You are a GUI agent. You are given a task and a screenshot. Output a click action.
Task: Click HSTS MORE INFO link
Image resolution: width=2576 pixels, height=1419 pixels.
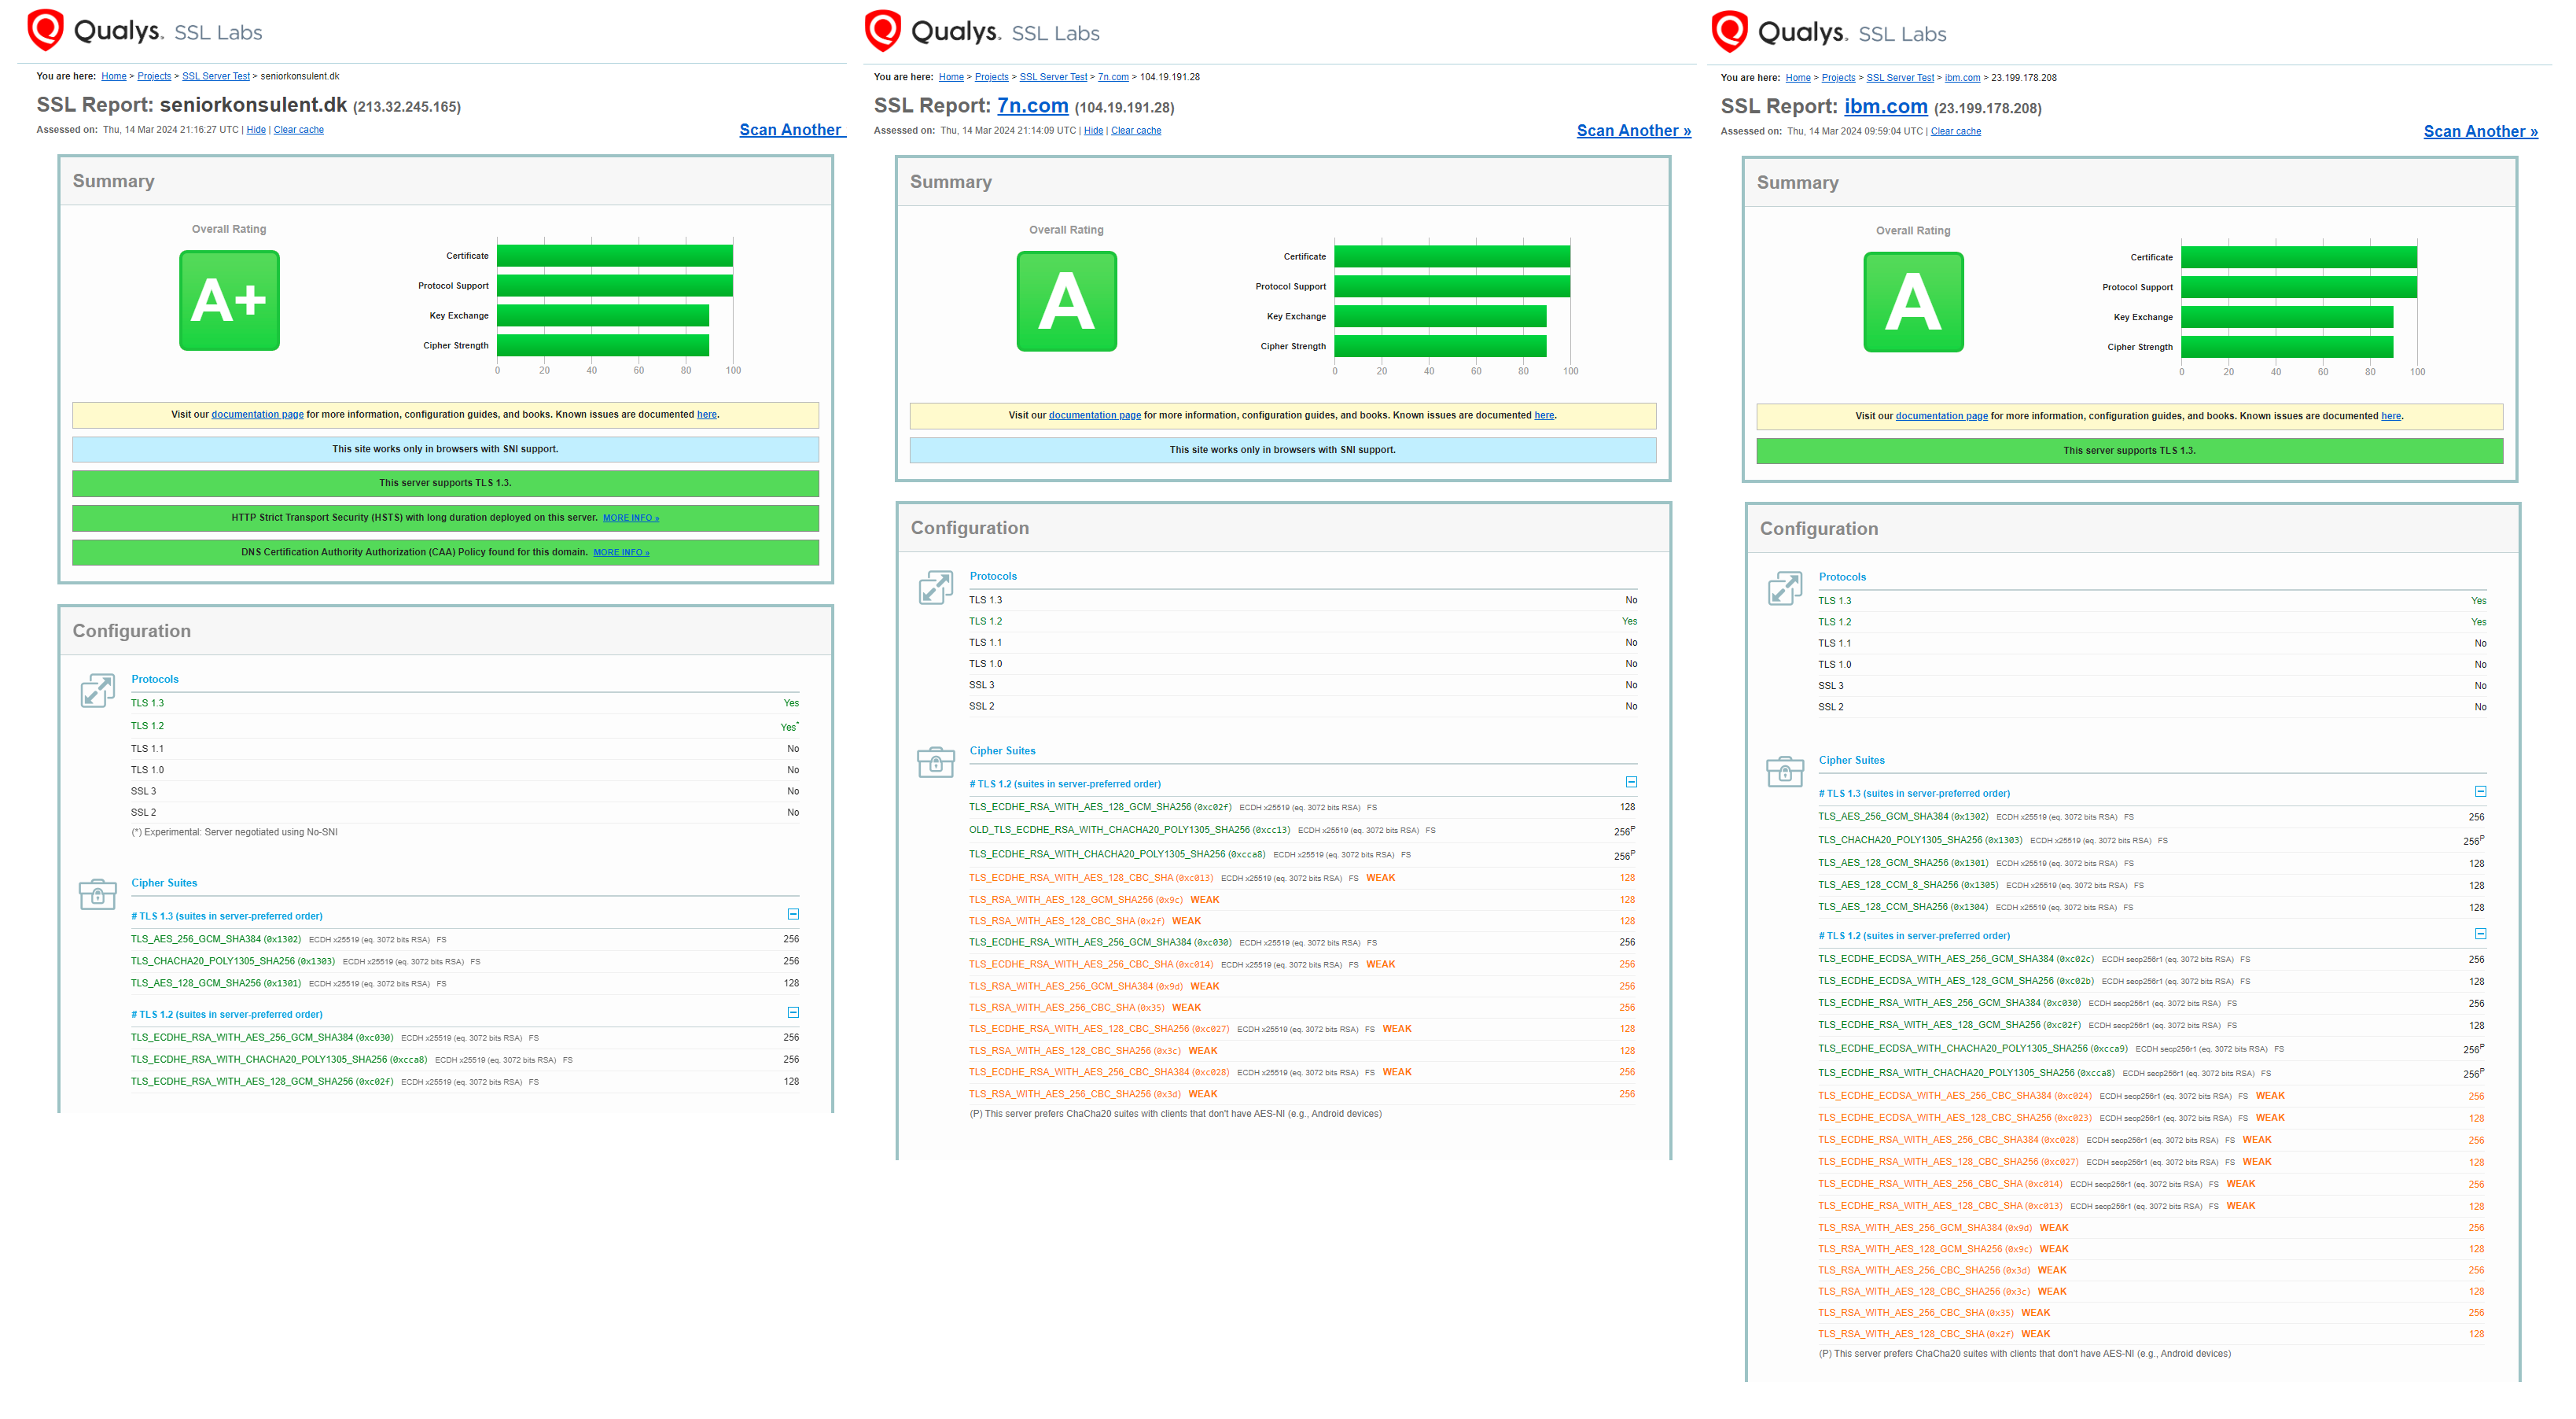click(x=630, y=518)
